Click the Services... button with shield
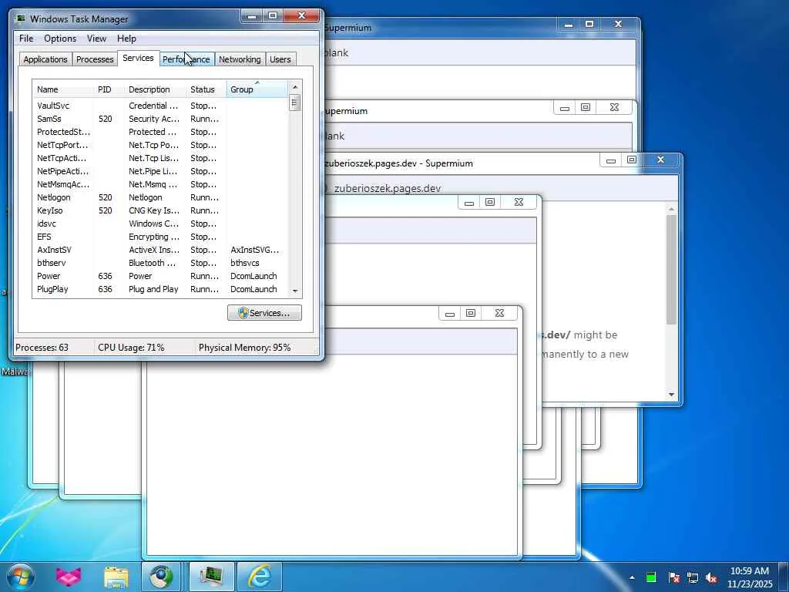Screen dimensions: 789x592 pos(264,313)
